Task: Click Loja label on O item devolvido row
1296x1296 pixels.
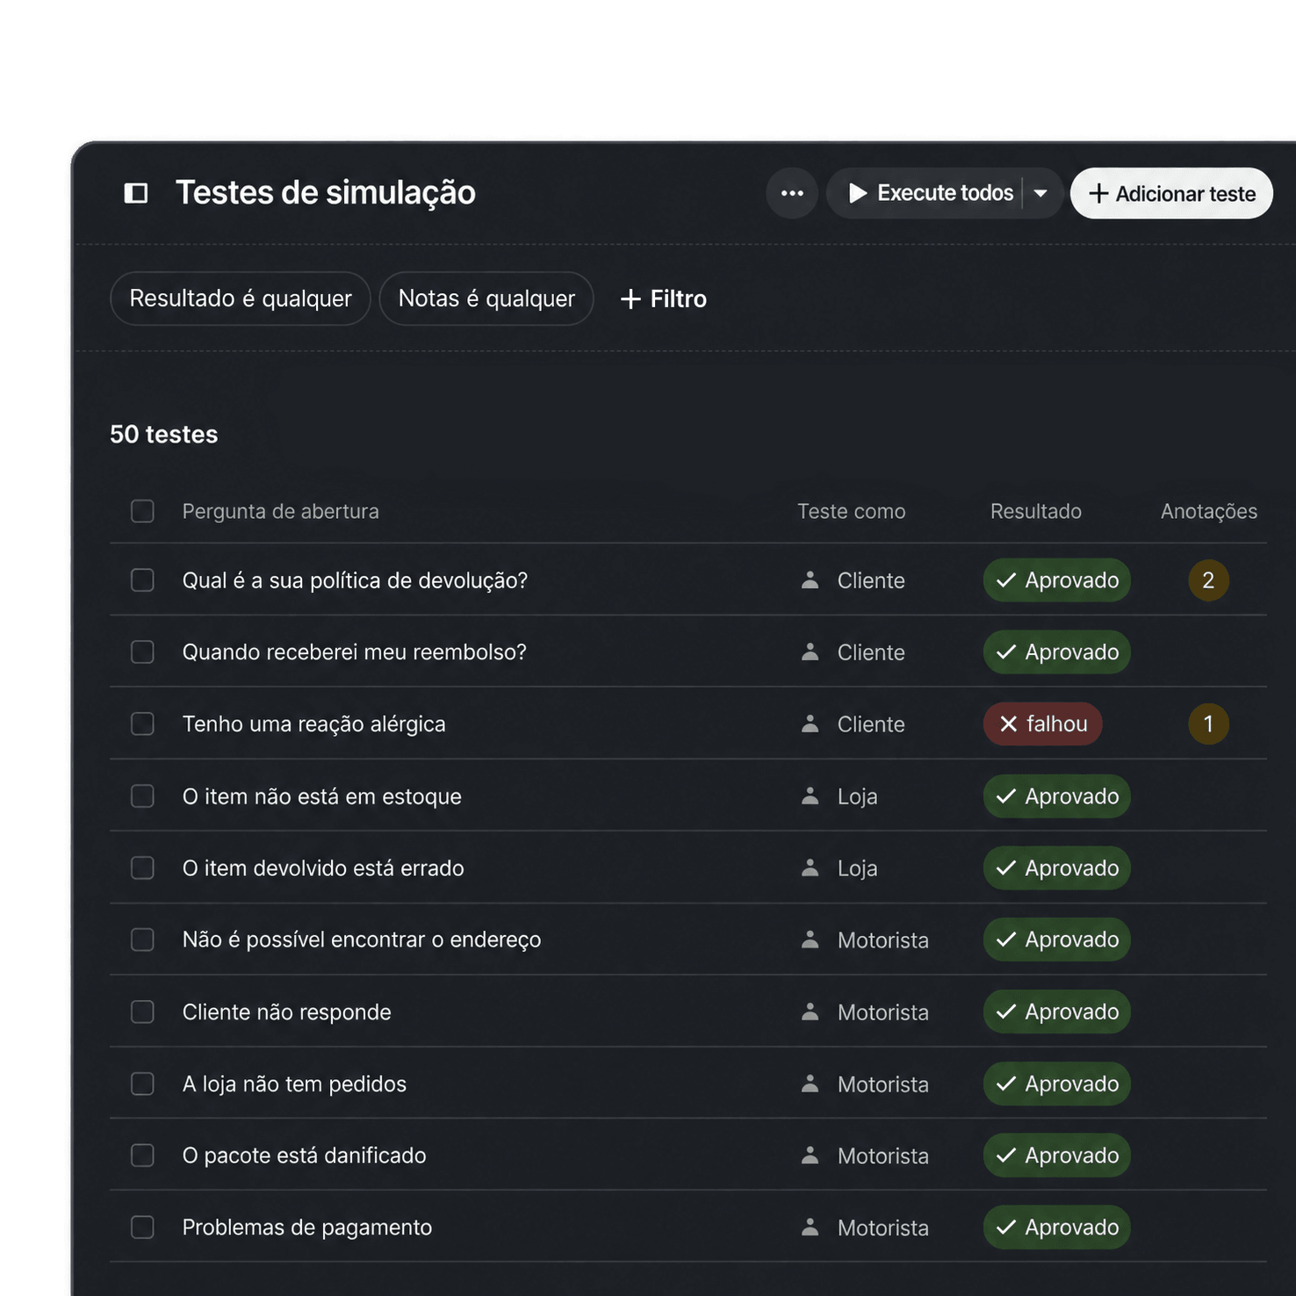Action: click(x=857, y=868)
